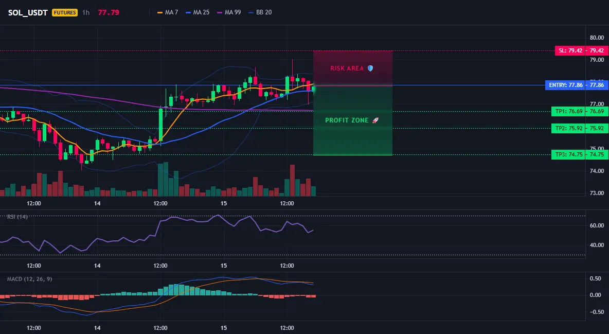Click the 74.00 price axis label
The width and height of the screenshot is (609, 334).
click(597, 171)
